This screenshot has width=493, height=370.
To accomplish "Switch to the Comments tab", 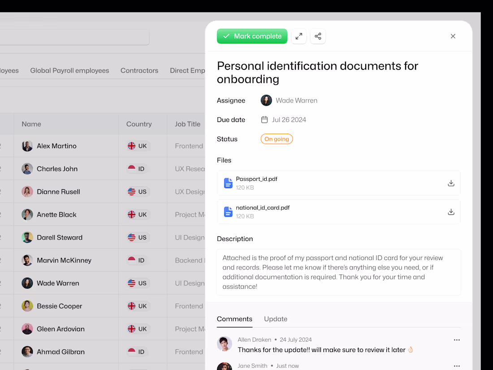I will 234,319.
